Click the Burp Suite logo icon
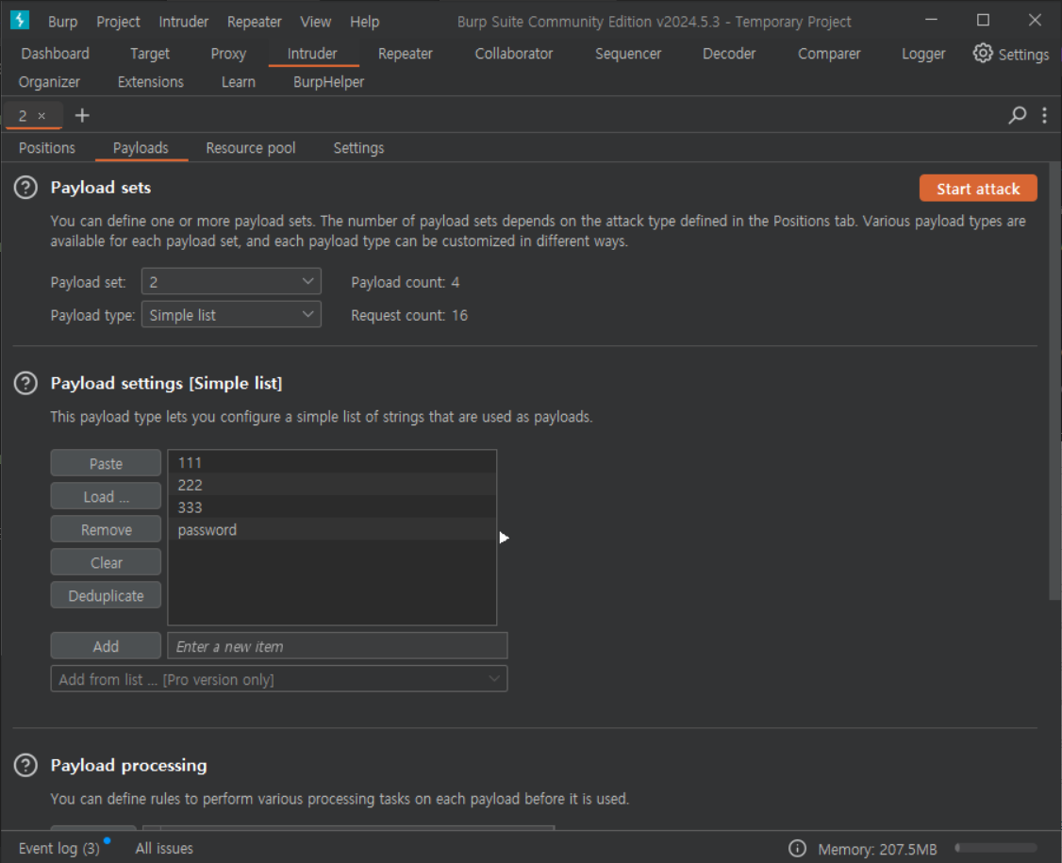 click(x=20, y=21)
